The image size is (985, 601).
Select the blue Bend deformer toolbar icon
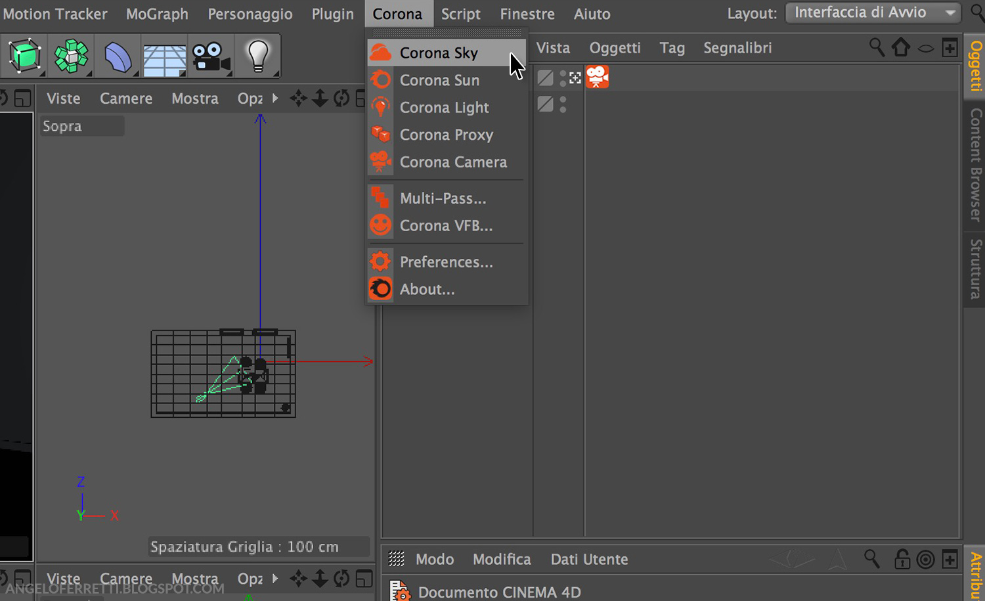118,57
